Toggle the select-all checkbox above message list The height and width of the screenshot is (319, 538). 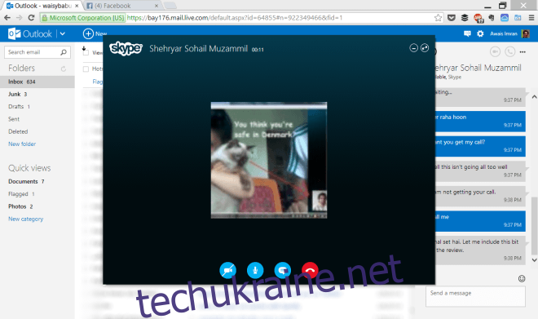86,52
